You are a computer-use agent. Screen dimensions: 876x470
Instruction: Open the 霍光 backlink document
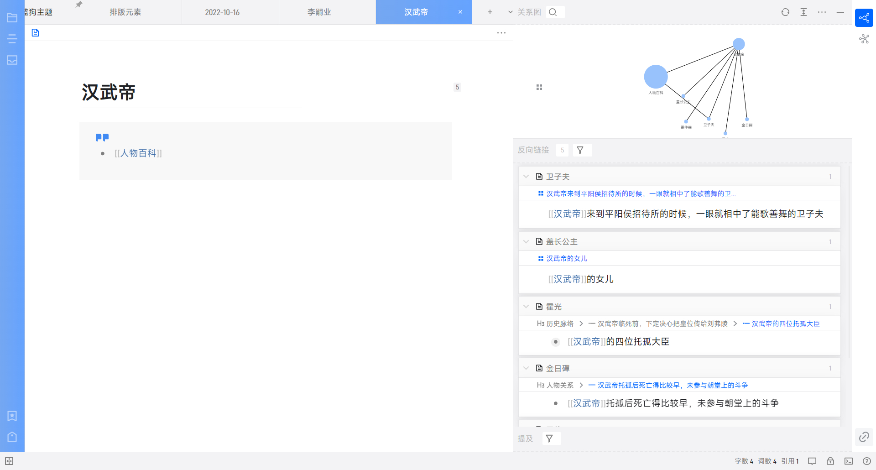(554, 307)
